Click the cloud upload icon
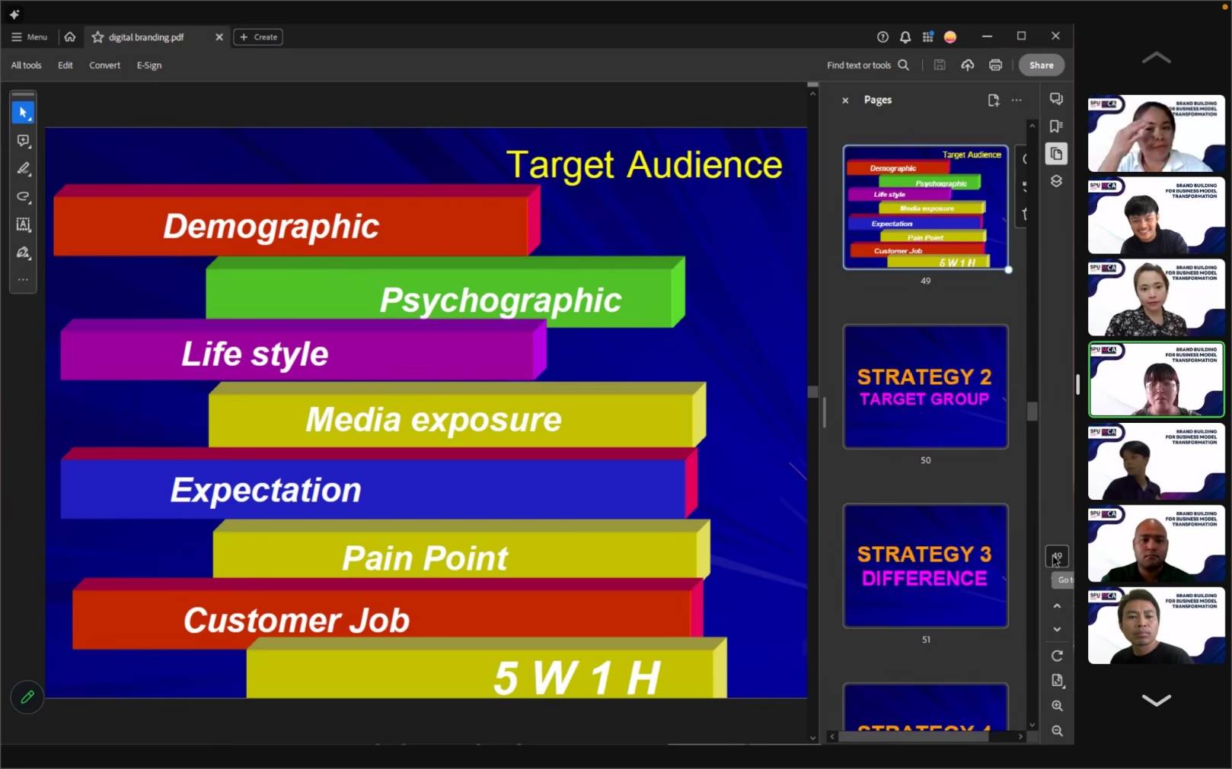This screenshot has width=1232, height=769. click(968, 65)
